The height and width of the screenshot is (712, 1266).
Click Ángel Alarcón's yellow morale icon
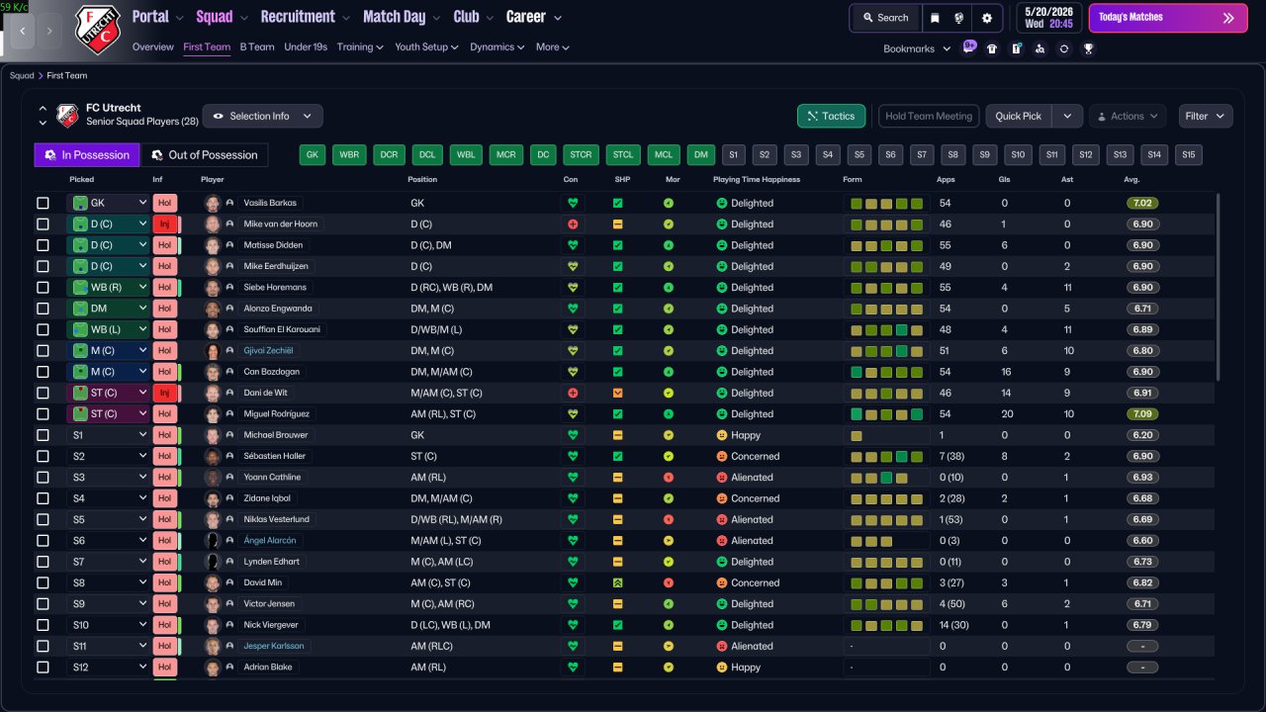[669, 541]
